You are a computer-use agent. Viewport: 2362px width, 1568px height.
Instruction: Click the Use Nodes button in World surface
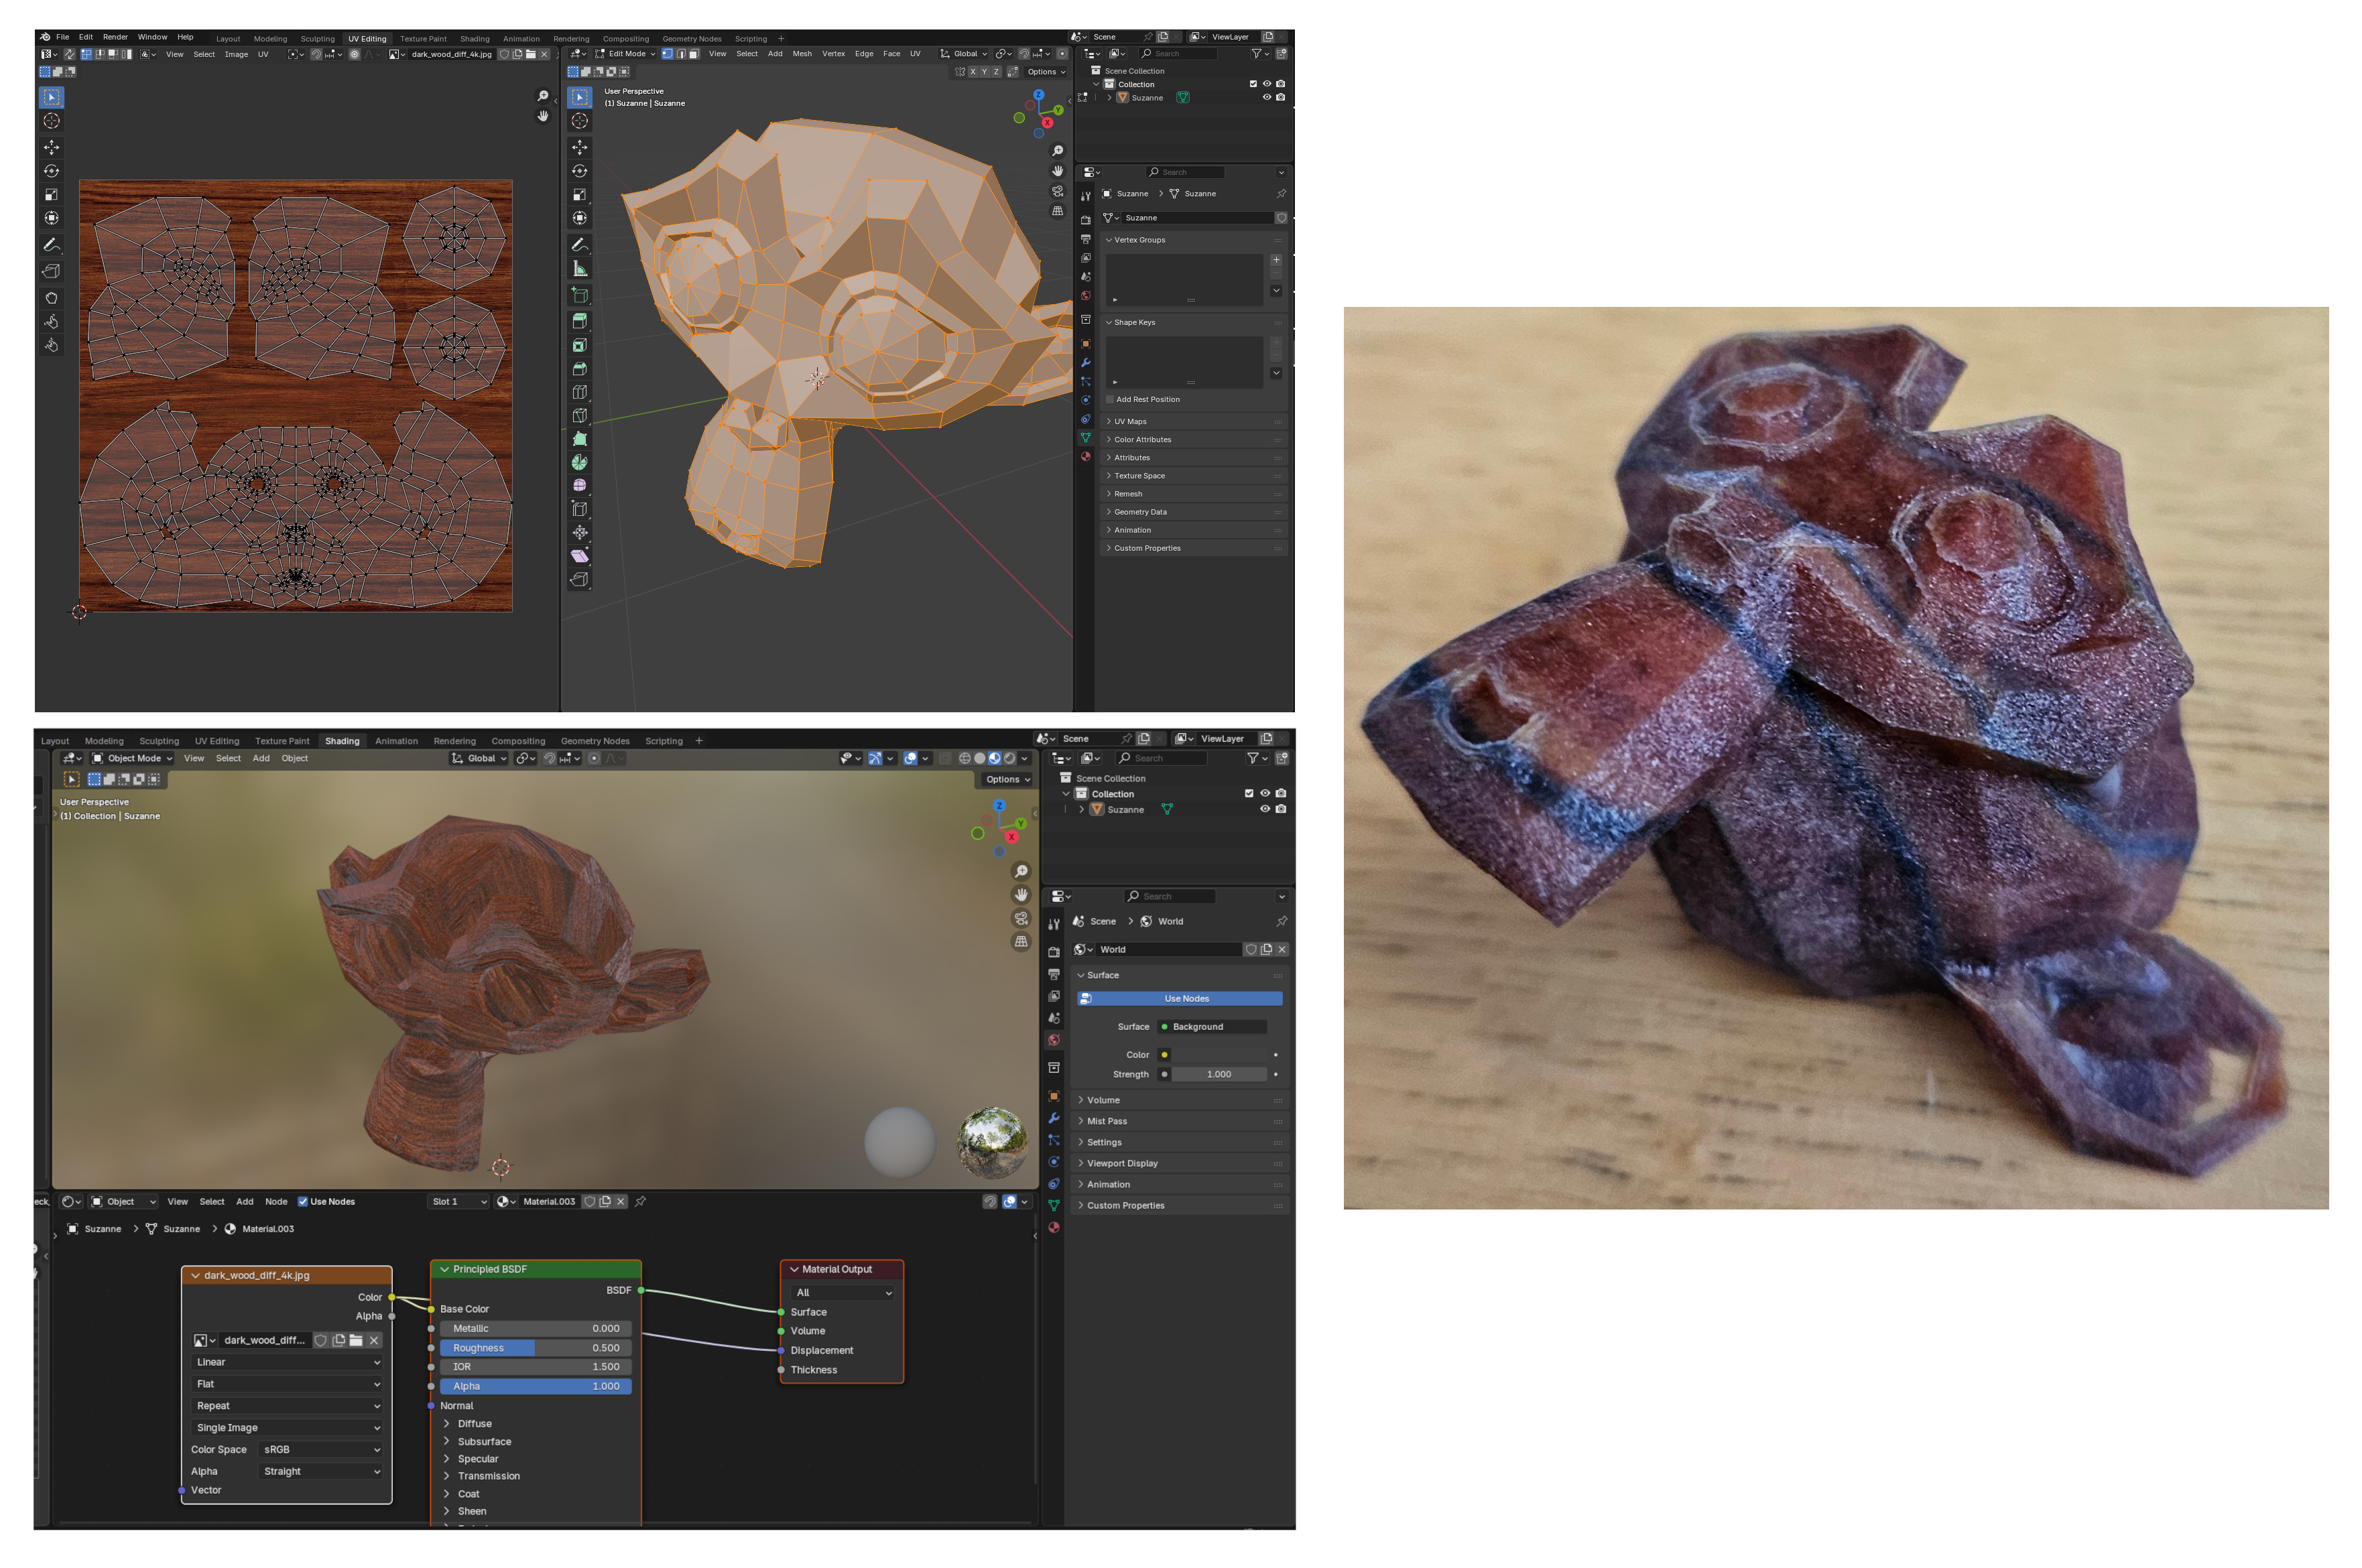pos(1185,998)
